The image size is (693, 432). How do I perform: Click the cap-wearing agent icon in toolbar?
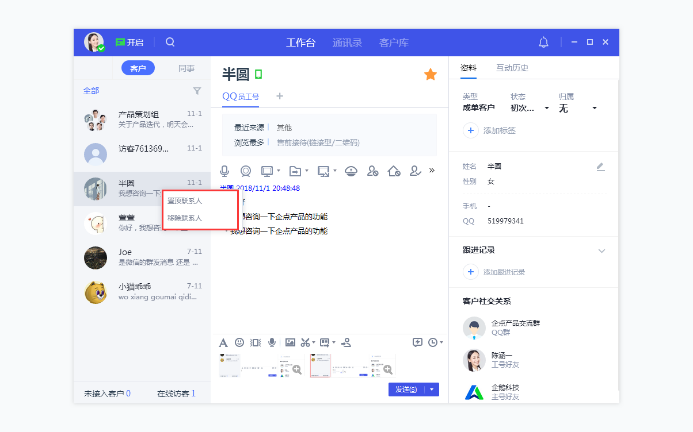pyautogui.click(x=352, y=171)
